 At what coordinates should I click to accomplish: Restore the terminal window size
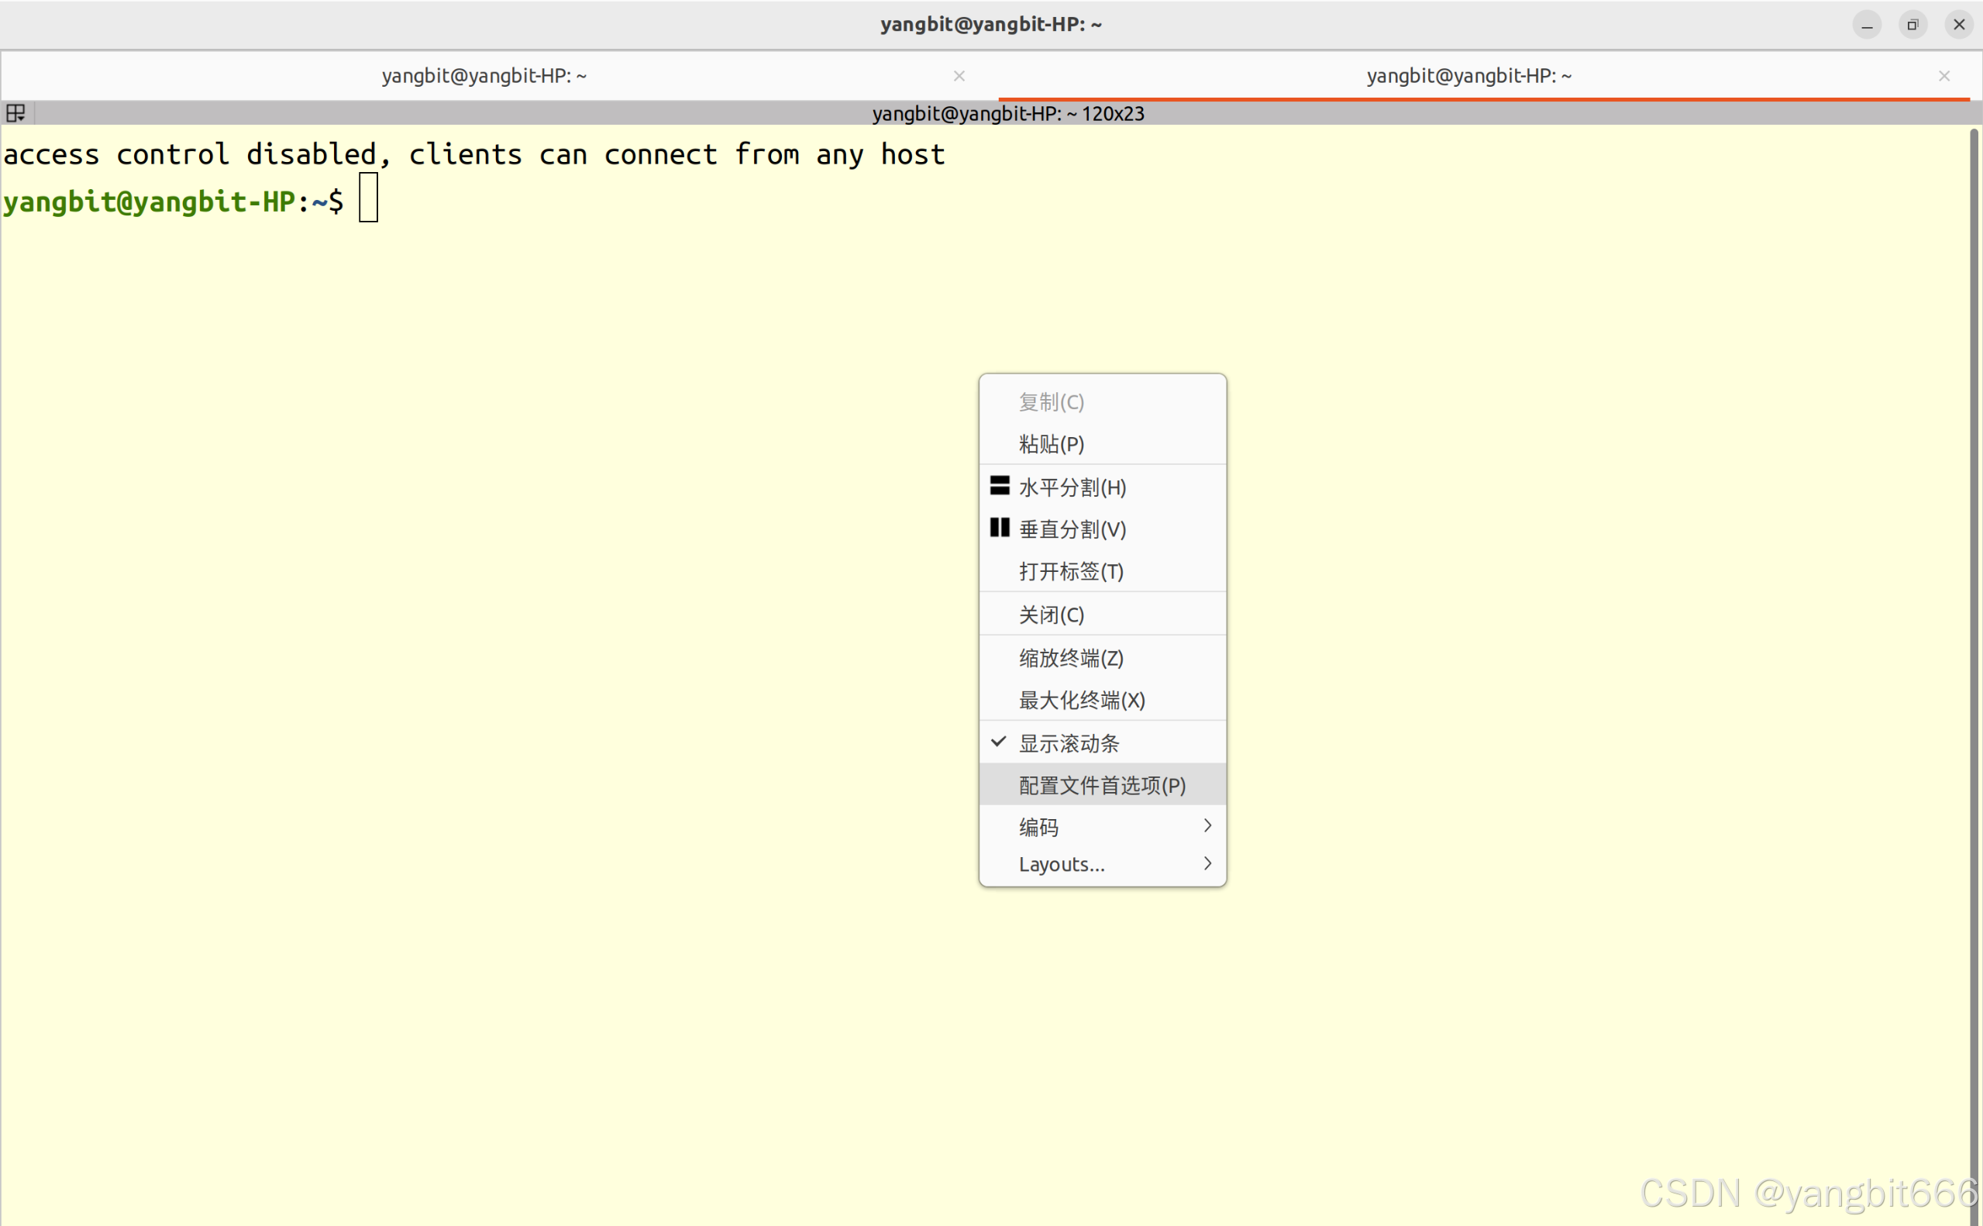point(1912,24)
